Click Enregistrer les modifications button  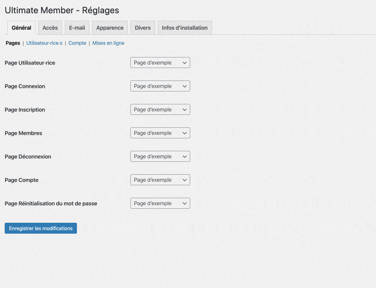tap(41, 228)
